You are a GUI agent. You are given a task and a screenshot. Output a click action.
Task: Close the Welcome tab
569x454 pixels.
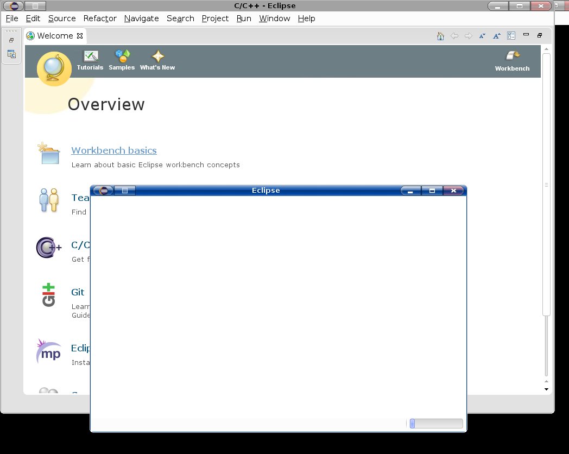click(80, 35)
